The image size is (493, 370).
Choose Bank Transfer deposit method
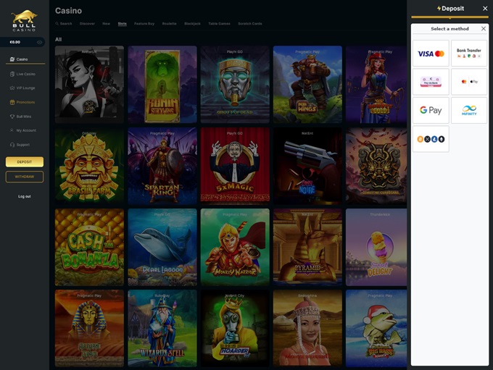469,54
